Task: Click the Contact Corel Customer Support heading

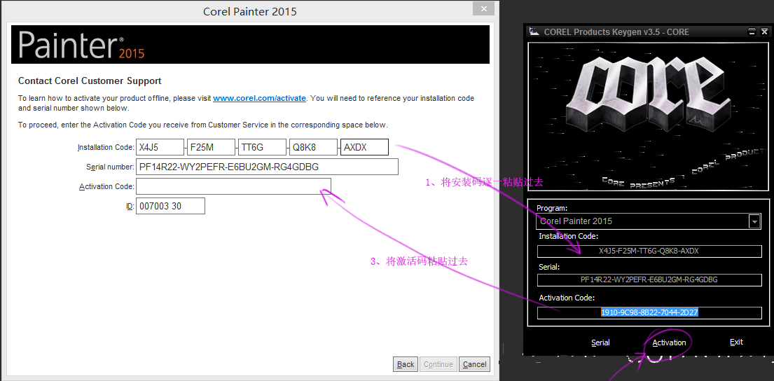Action: pyautogui.click(x=90, y=81)
